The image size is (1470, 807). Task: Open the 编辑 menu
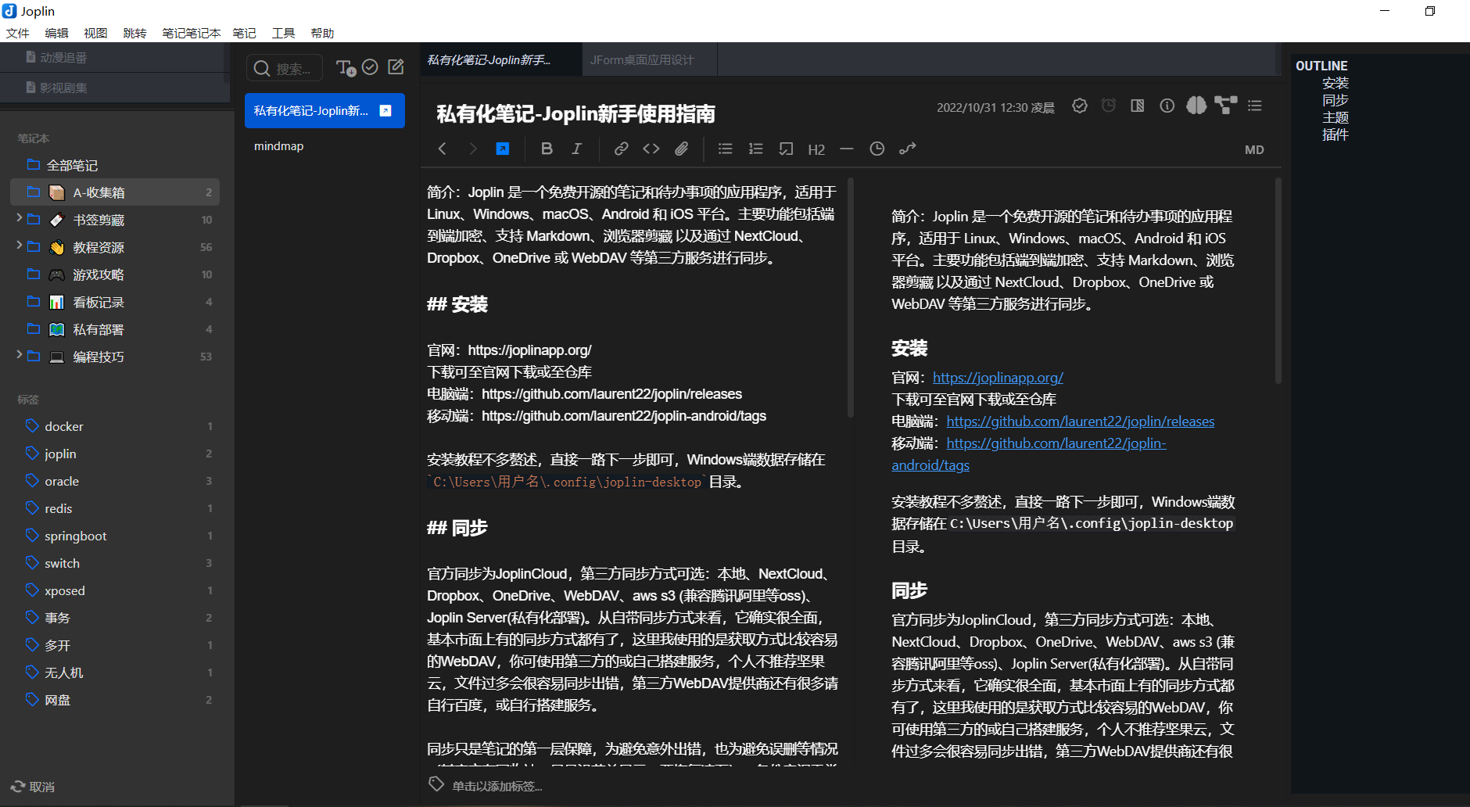coord(56,33)
